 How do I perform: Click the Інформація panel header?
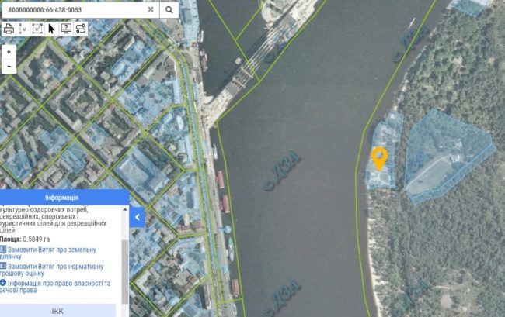pyautogui.click(x=64, y=198)
